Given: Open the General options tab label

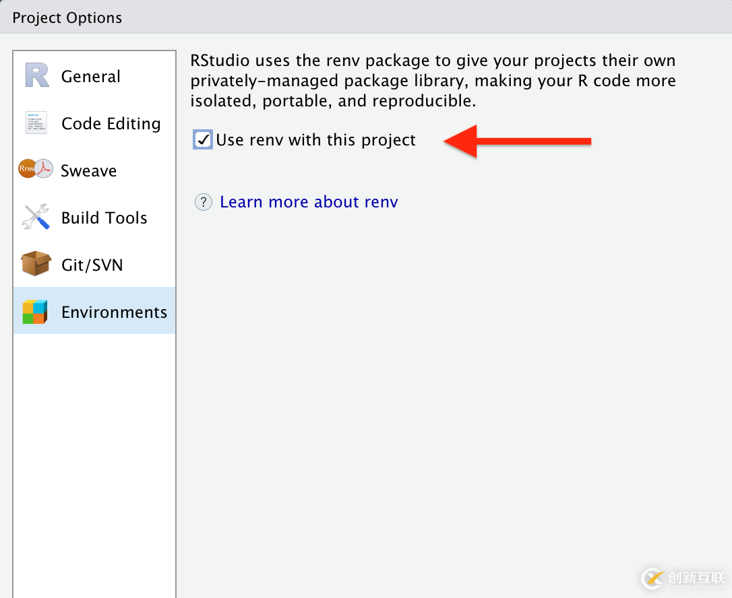Looking at the screenshot, I should tap(91, 77).
